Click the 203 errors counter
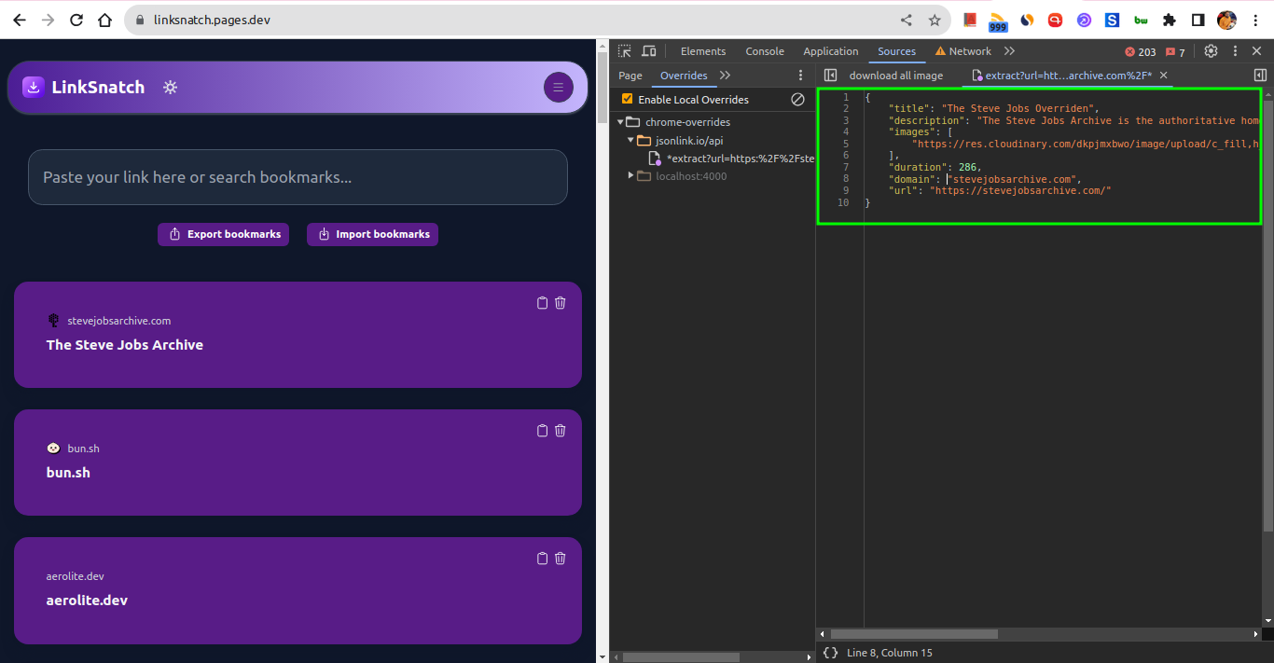This screenshot has width=1274, height=663. pos(1140,52)
